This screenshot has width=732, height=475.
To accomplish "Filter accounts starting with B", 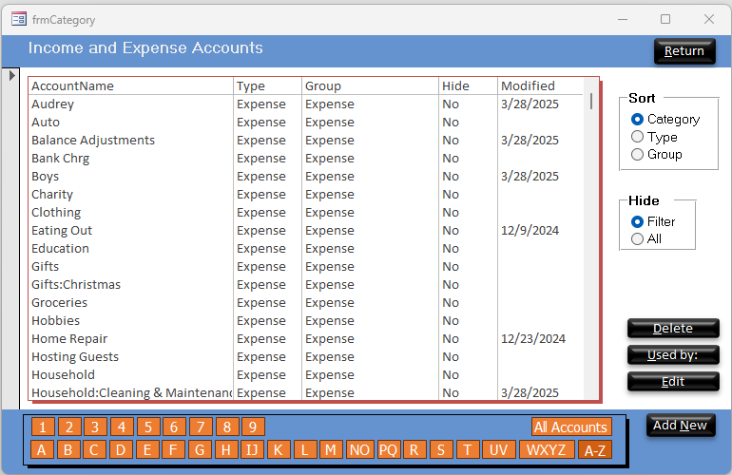I will 68,450.
